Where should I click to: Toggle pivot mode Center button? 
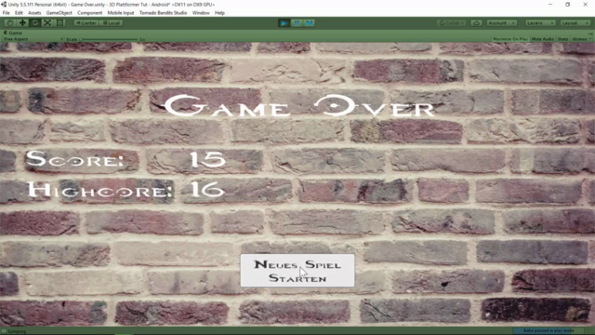pos(86,22)
